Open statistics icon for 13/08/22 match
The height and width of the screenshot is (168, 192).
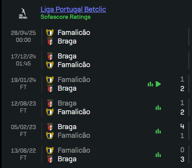(x=158, y=155)
